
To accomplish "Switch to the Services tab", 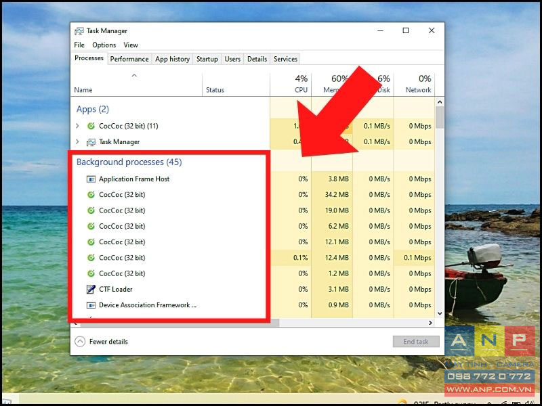I will [285, 59].
